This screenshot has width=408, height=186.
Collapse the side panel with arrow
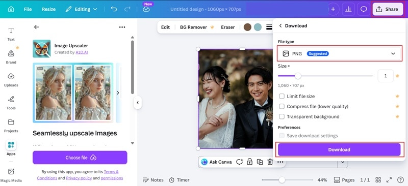138,103
